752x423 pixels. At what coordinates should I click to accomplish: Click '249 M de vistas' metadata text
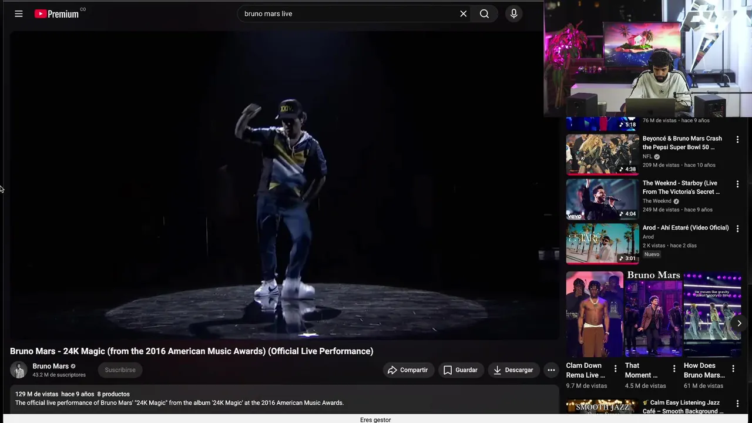[x=661, y=210]
